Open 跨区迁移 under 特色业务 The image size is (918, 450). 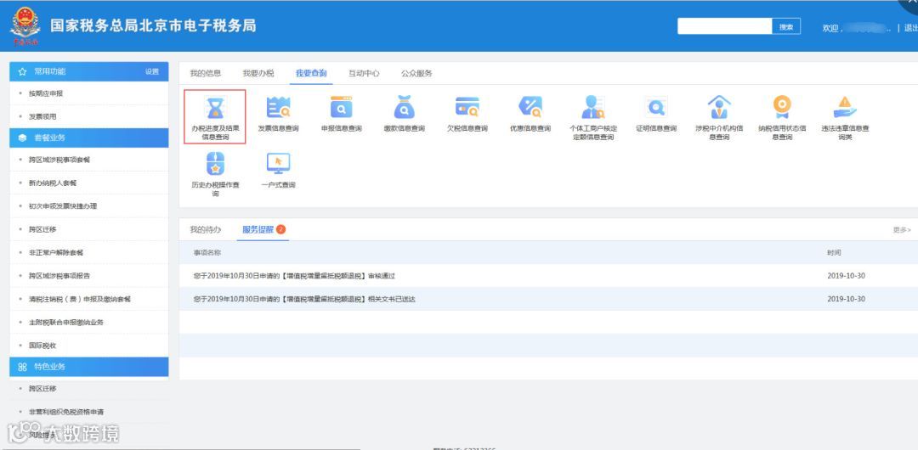coord(42,389)
